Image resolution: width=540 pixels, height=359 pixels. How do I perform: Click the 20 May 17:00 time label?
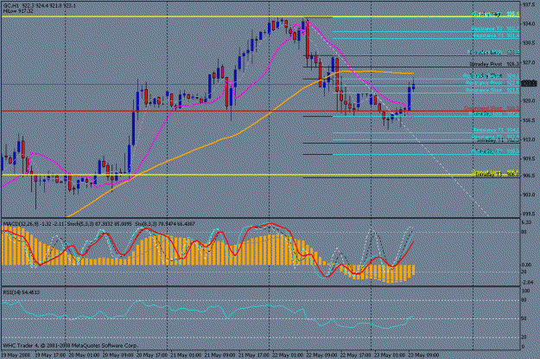[x=152, y=356]
